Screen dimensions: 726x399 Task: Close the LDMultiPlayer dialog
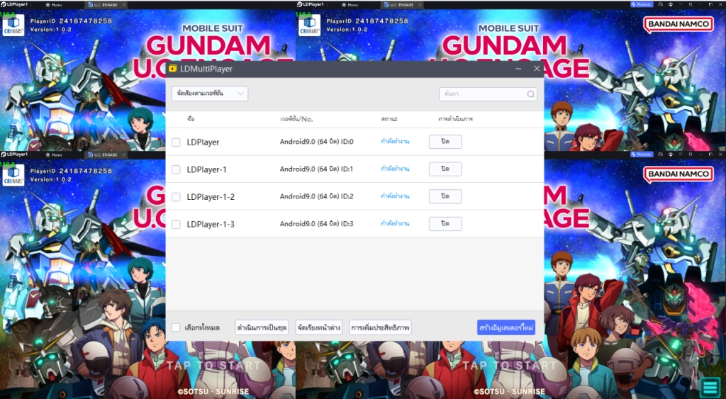tap(537, 69)
